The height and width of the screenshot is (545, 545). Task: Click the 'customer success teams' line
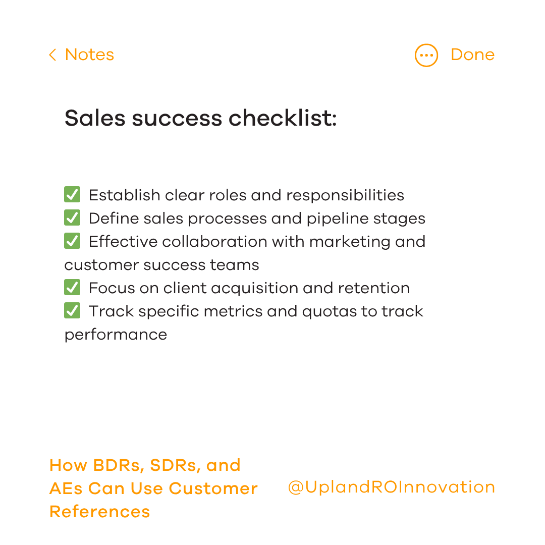(x=161, y=265)
